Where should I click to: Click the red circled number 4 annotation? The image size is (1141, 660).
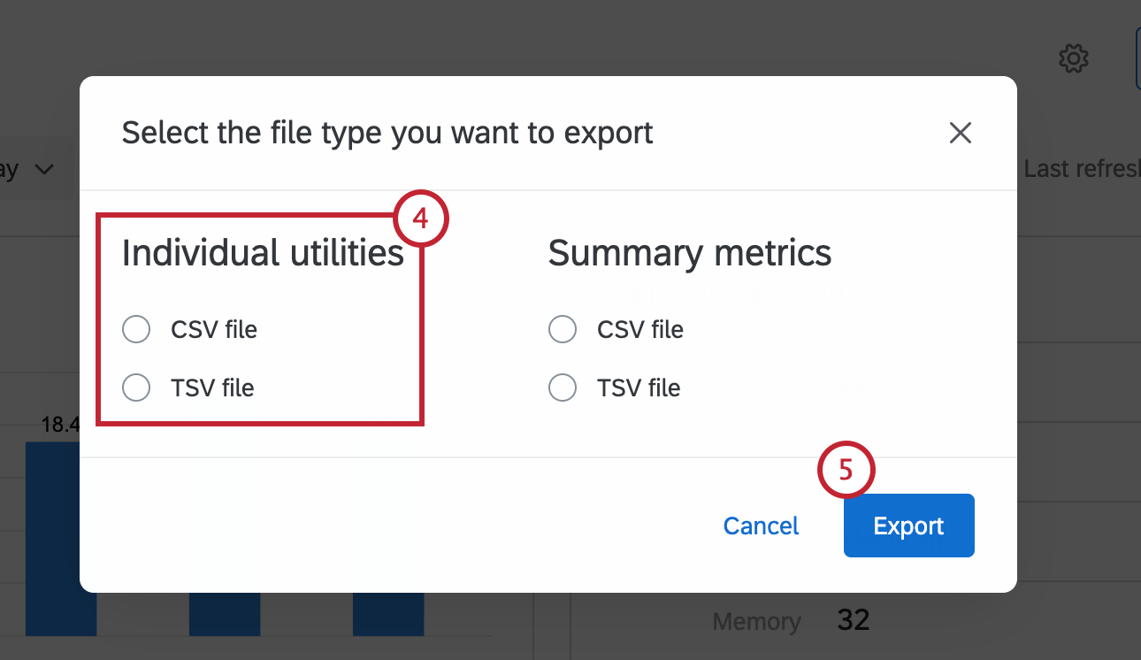[422, 218]
